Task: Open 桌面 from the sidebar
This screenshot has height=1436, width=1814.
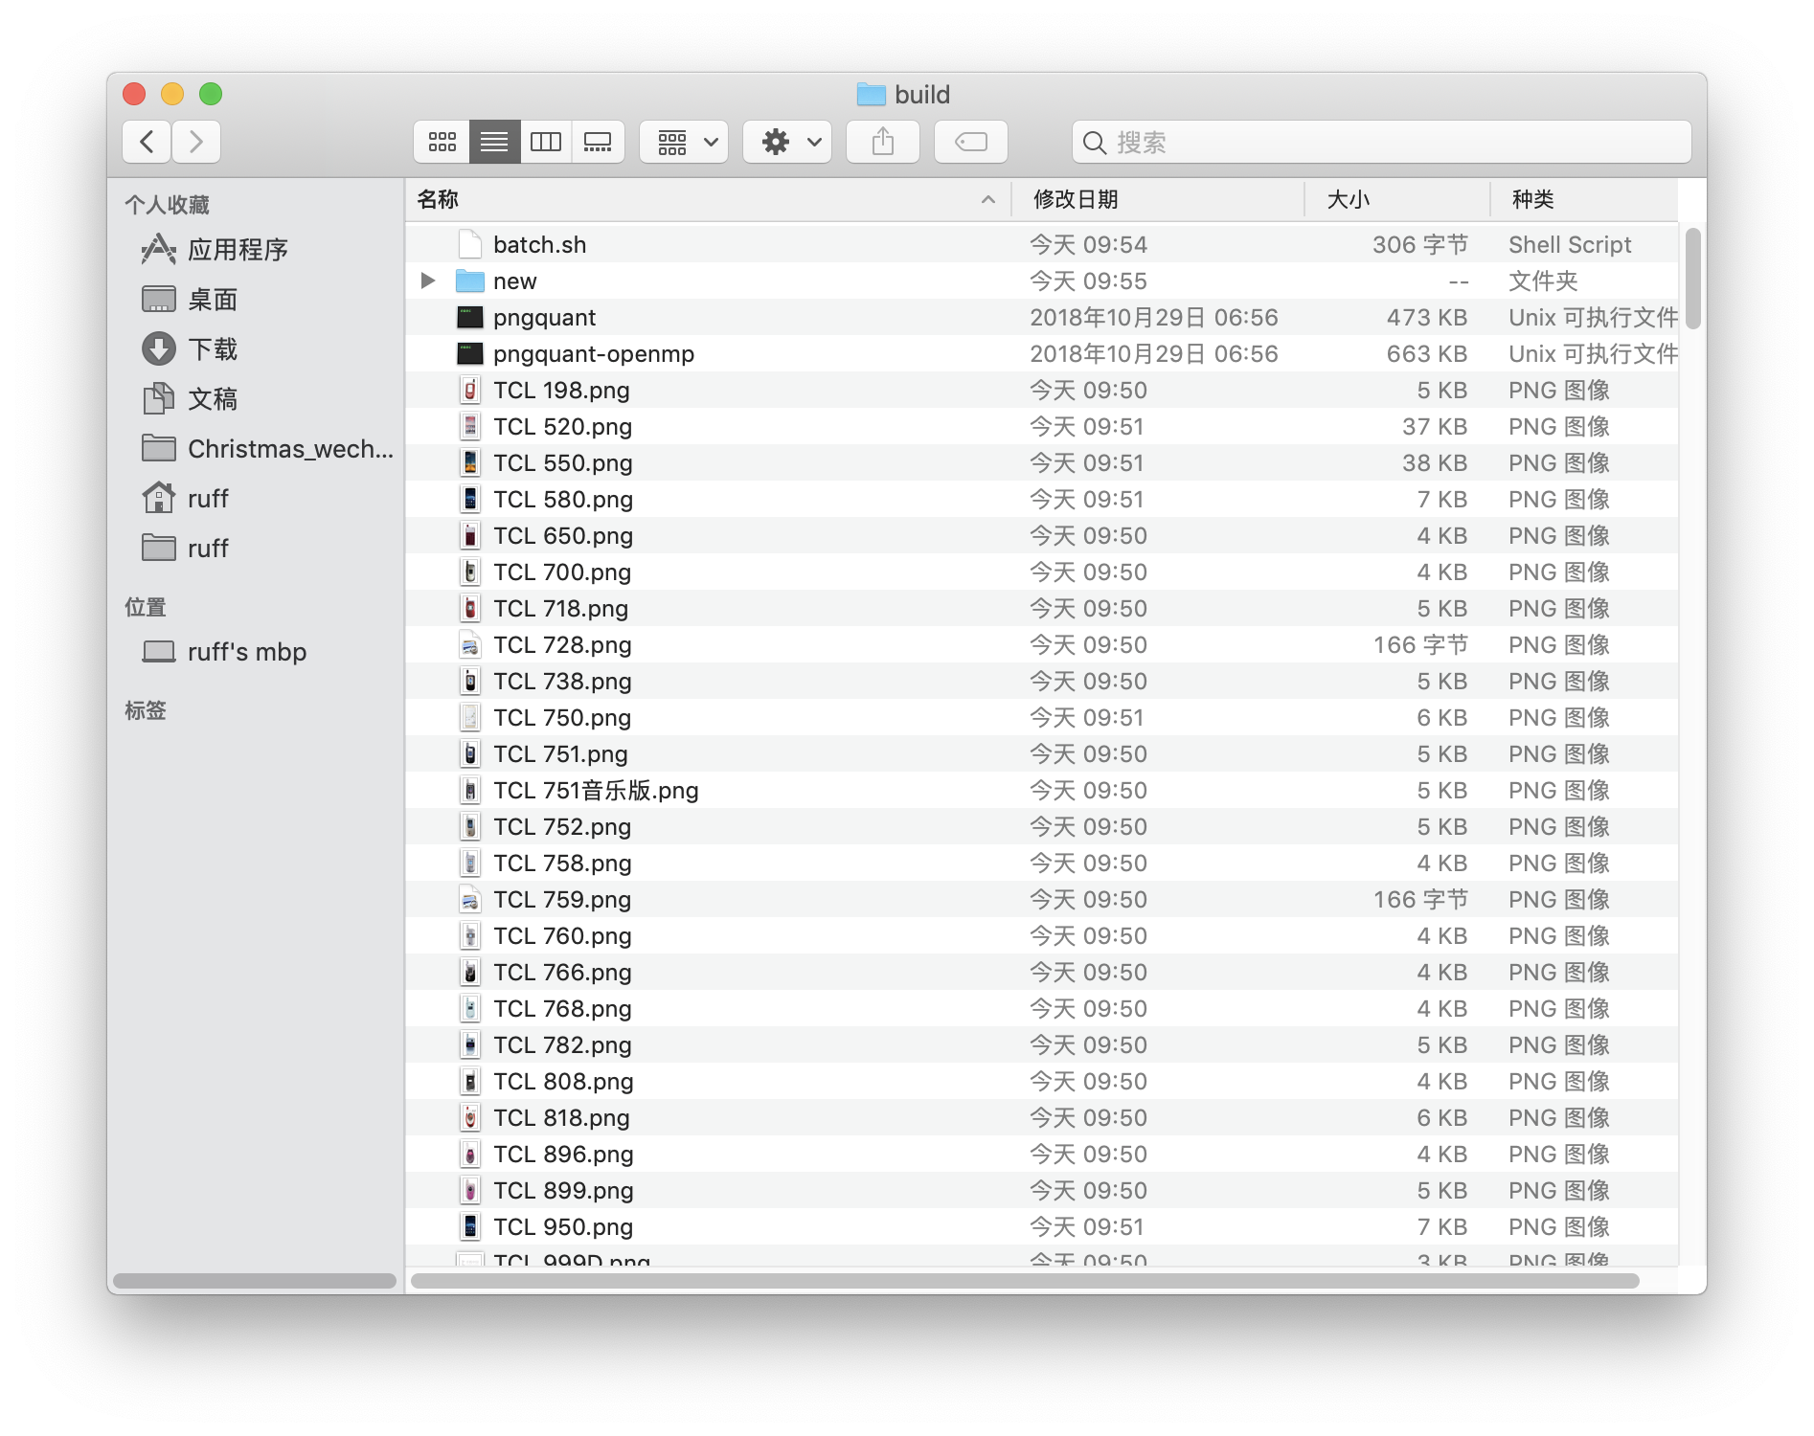Action: pos(213,299)
